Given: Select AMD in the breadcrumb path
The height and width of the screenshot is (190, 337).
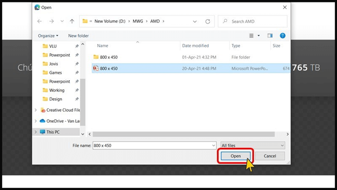Looking at the screenshot, I should pyautogui.click(x=155, y=21).
